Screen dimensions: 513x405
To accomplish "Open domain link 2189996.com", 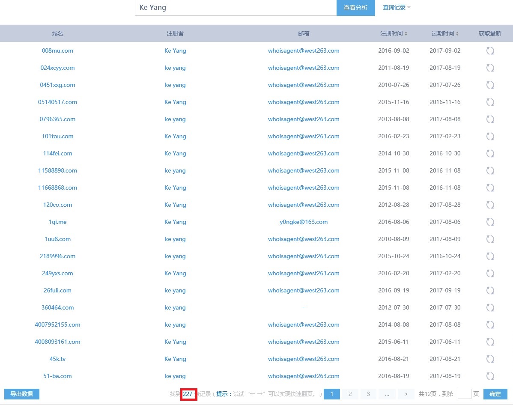I will [57, 256].
